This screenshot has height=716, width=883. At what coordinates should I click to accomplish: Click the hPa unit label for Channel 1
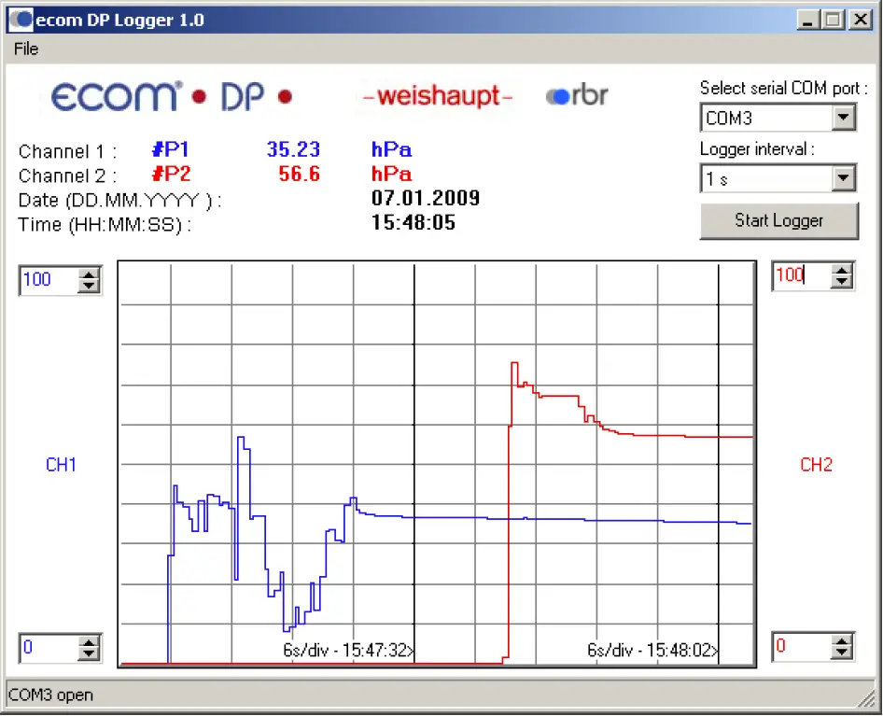pos(391,150)
